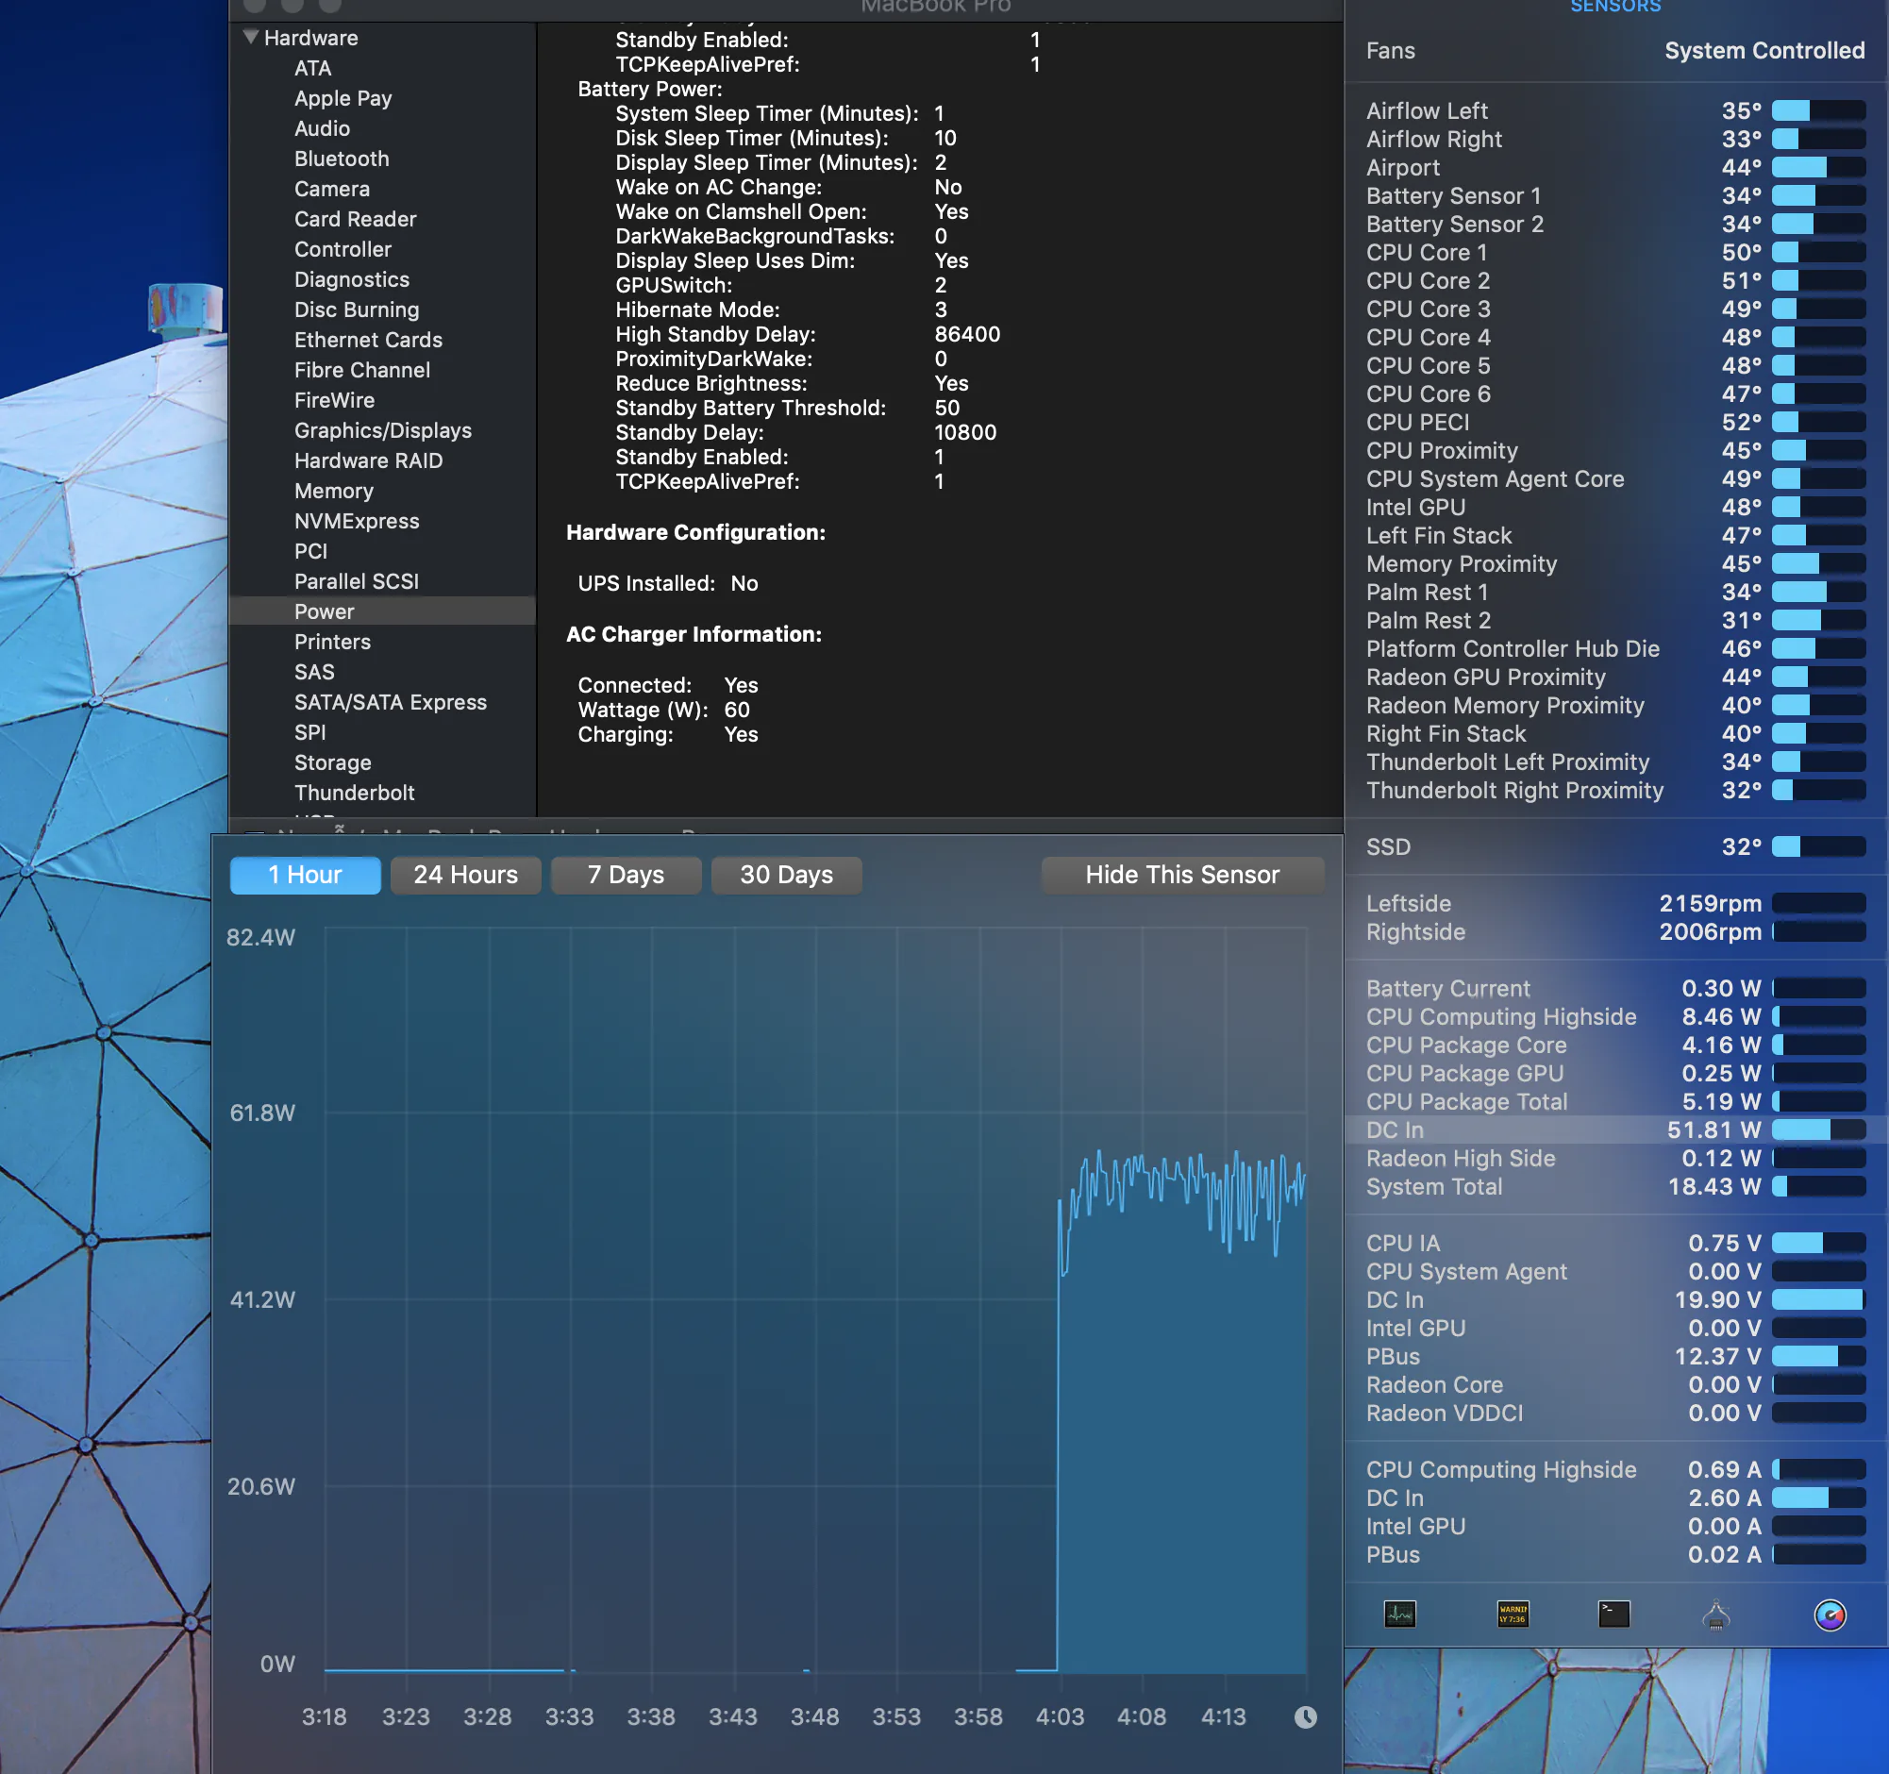The width and height of the screenshot is (1889, 1774).
Task: Click the Memory Proximity temperature row
Action: [x=1615, y=563]
